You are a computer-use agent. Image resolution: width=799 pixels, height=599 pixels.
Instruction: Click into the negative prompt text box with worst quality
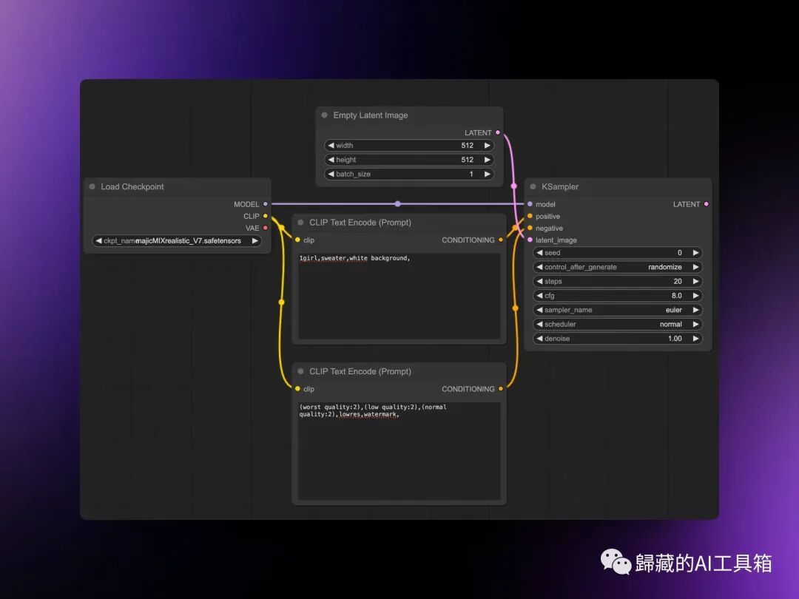coord(399,451)
